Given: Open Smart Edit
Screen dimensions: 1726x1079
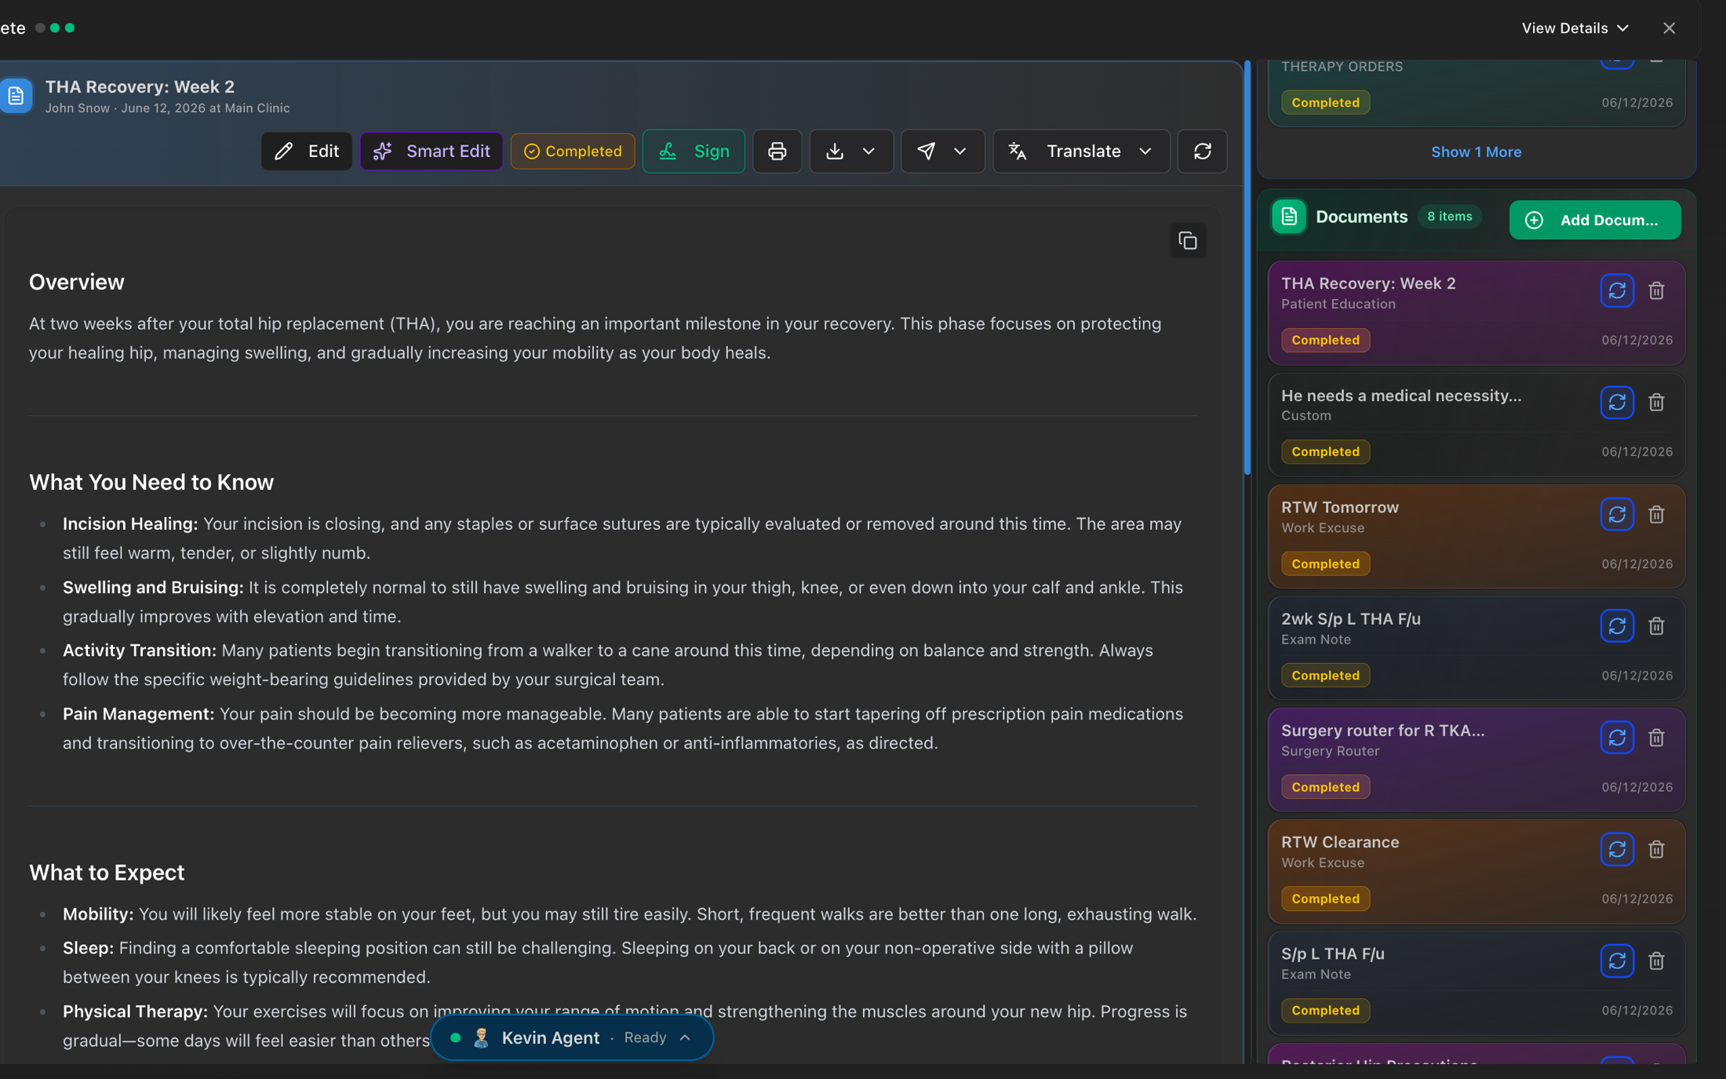Looking at the screenshot, I should (x=431, y=151).
